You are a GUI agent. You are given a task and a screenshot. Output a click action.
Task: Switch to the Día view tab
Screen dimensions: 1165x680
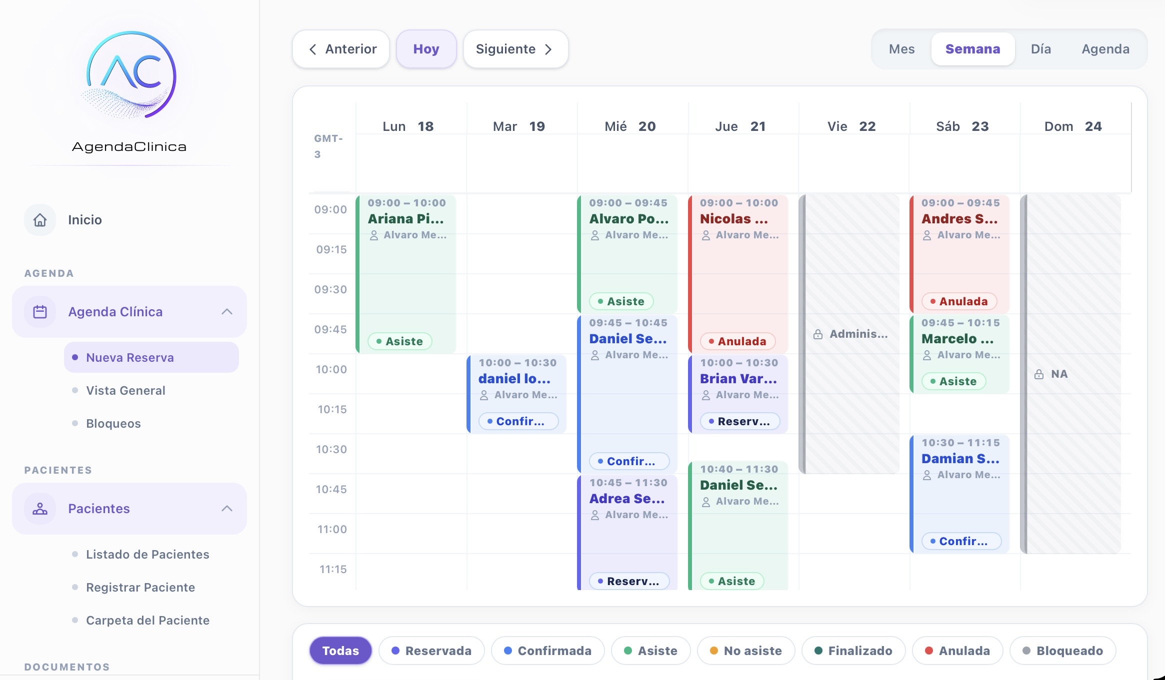pos(1040,49)
